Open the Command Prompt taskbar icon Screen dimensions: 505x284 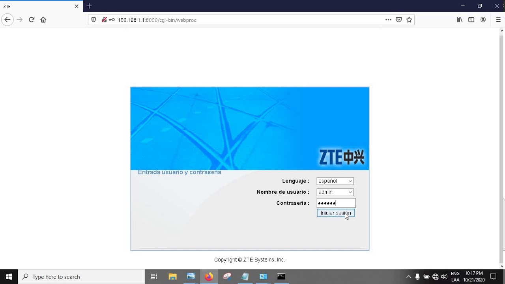(281, 277)
